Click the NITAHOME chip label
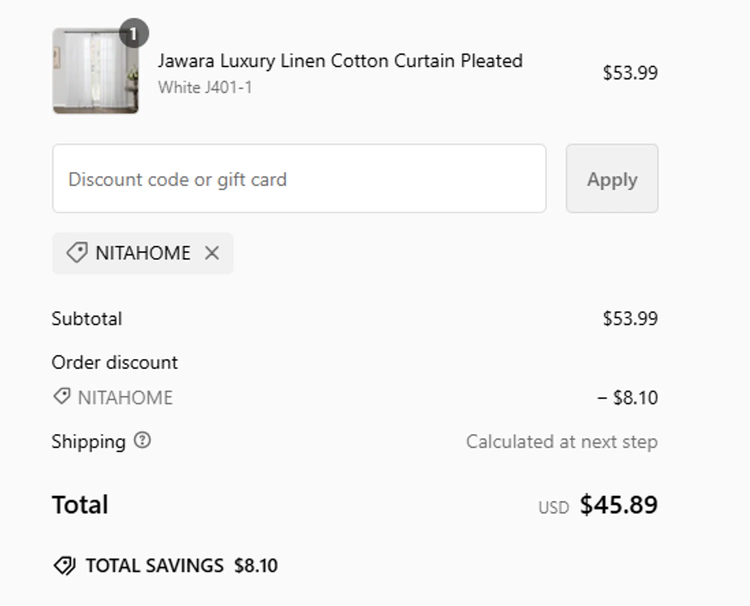Image resolution: width=750 pixels, height=606 pixels. pyautogui.click(x=143, y=253)
